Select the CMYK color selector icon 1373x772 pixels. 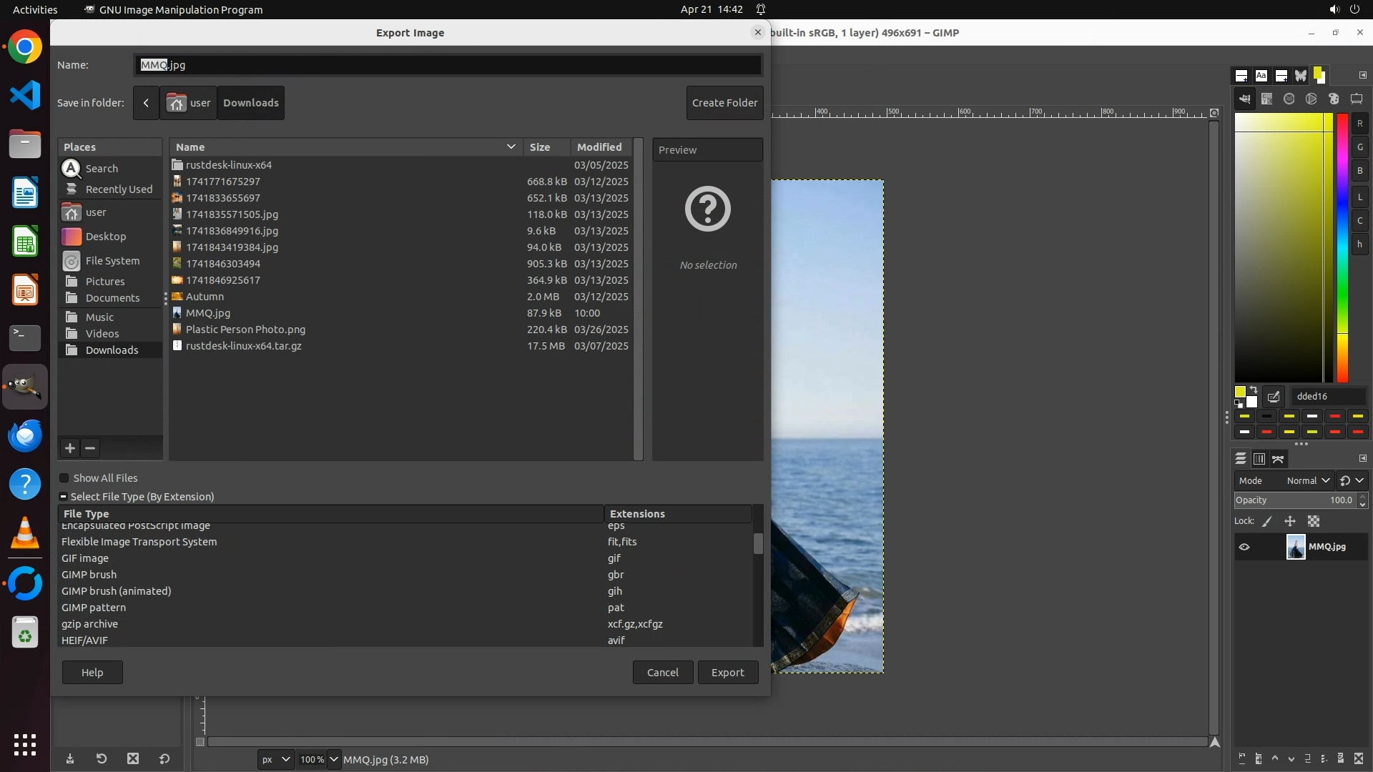pyautogui.click(x=1267, y=99)
